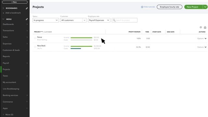This screenshot has height=117, width=208.
Task: Open Customer dropdown showing All customers
Action: (73, 20)
